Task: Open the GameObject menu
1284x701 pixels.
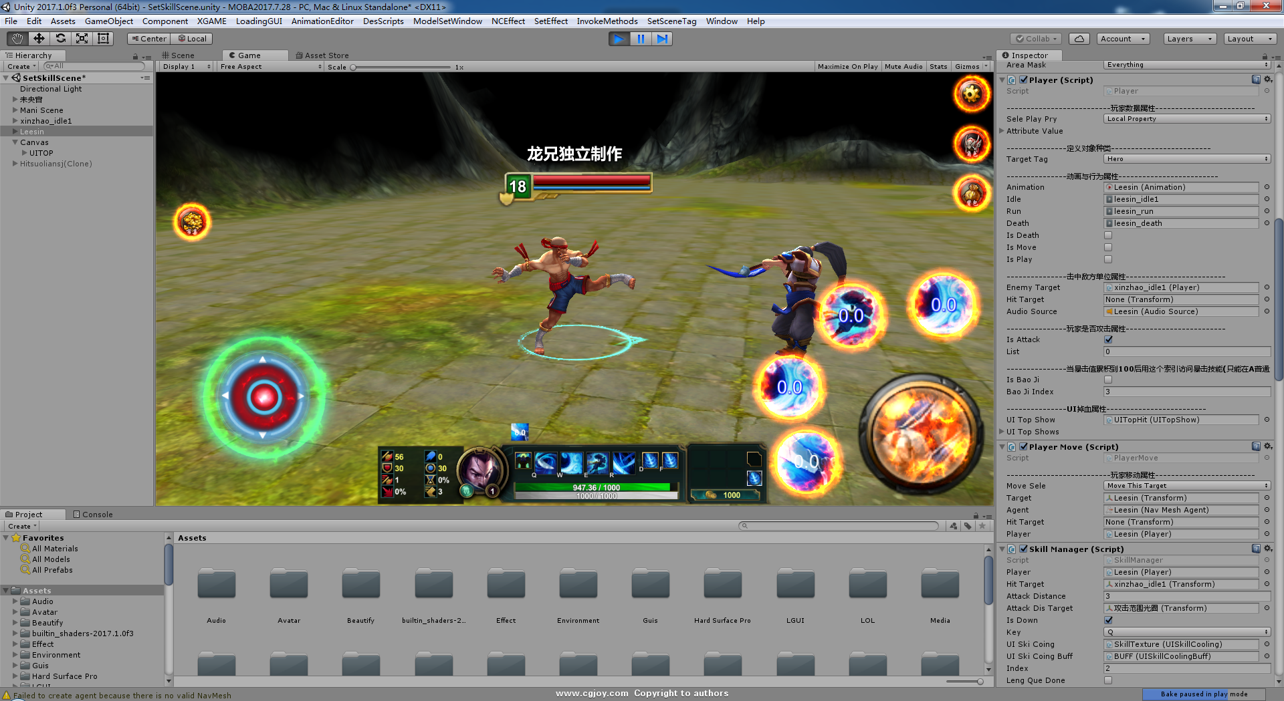Action: point(109,21)
